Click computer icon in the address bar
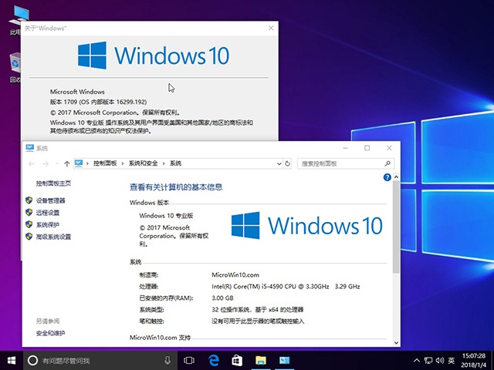 [x=79, y=163]
